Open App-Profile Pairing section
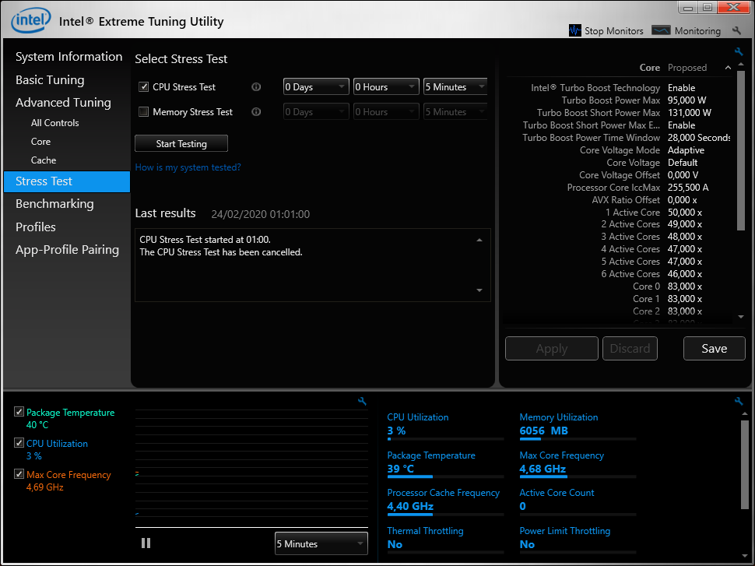Viewport: 755px width, 566px height. (x=67, y=249)
